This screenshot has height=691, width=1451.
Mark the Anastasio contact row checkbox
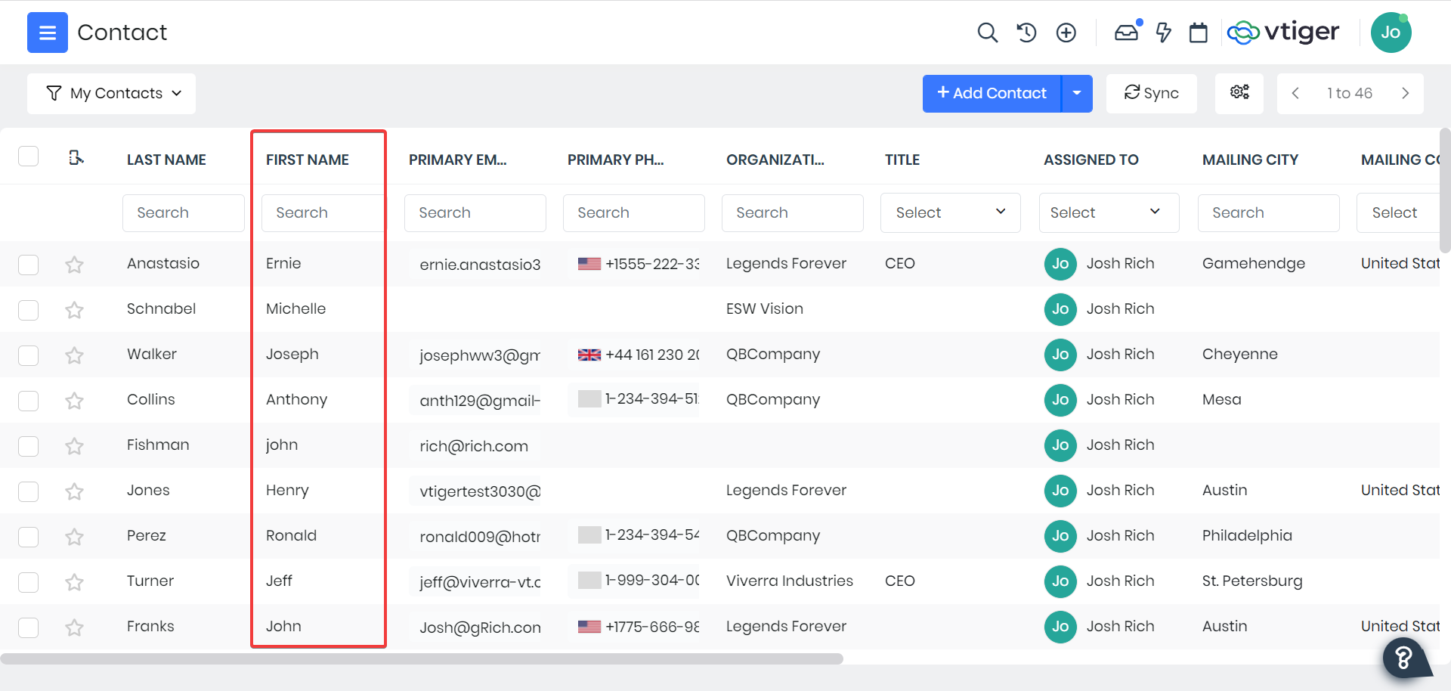[28, 265]
